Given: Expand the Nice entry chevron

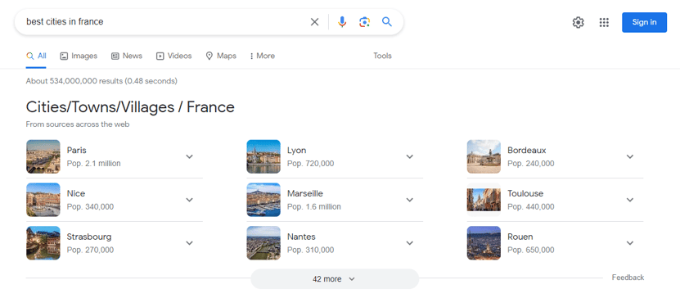Looking at the screenshot, I should pyautogui.click(x=190, y=200).
